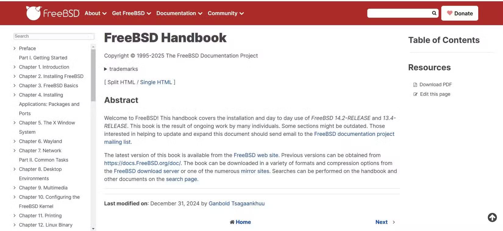This screenshot has height=231, width=503.
Task: Click the Home house icon link
Action: 232,222
